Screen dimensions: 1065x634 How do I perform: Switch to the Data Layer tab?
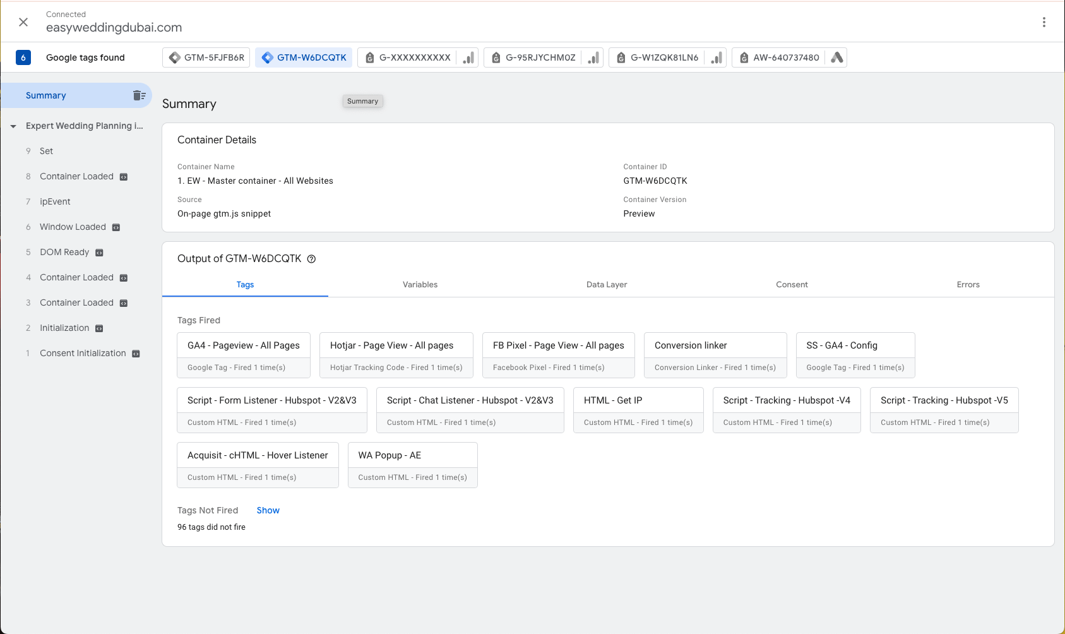coord(607,285)
